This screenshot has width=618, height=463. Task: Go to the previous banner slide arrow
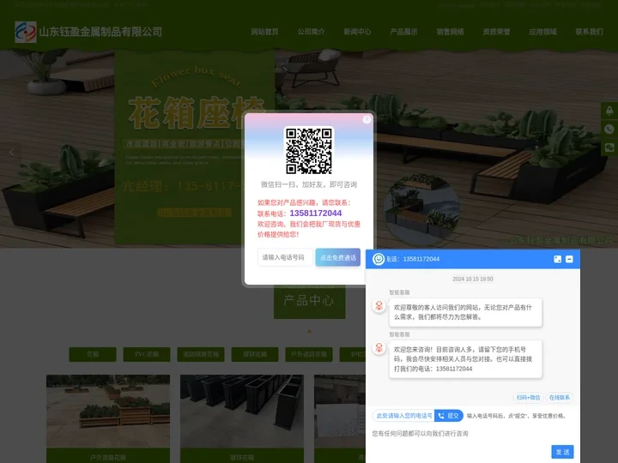[x=11, y=152]
